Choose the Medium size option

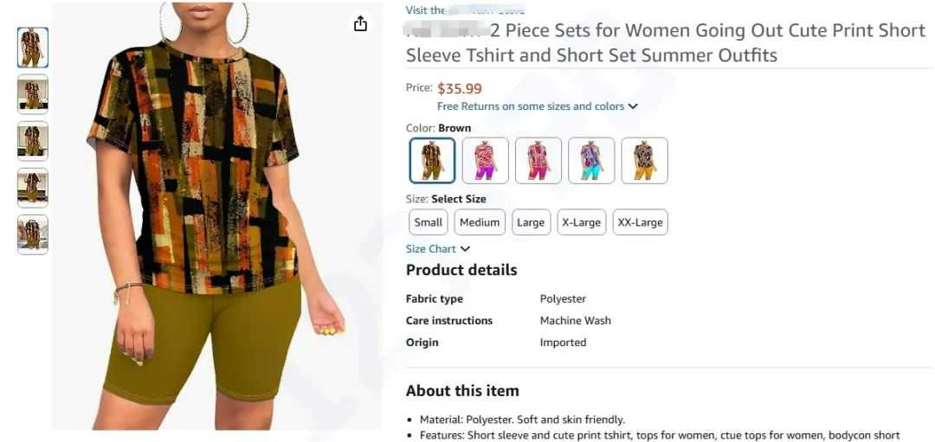click(480, 222)
